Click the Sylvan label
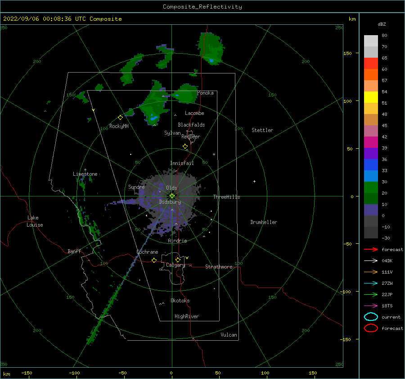405x379 pixels. point(172,133)
